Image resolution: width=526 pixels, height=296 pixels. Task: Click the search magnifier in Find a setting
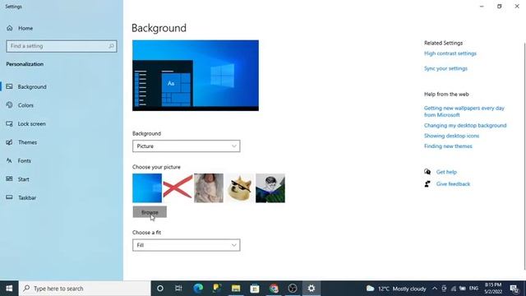point(111,46)
